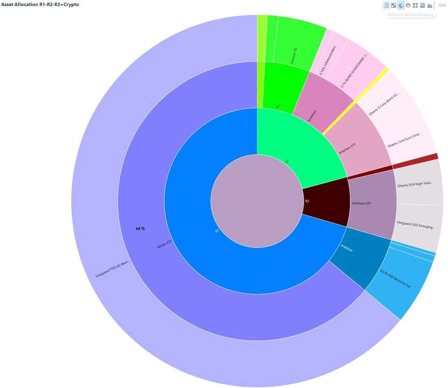Show the stacked area chart icon
The image size is (448, 388).
[x=422, y=5]
